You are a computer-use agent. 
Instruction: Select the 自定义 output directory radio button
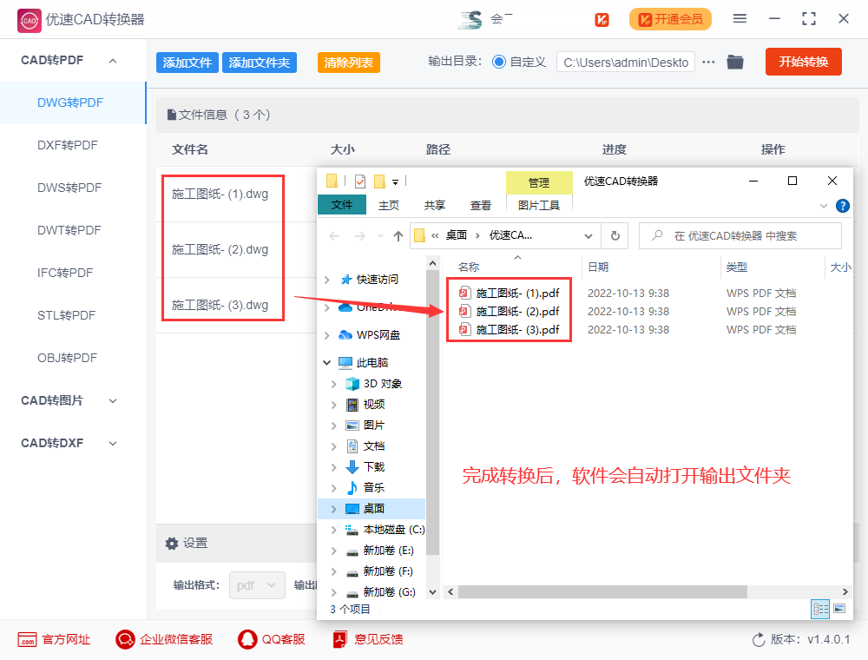[499, 62]
